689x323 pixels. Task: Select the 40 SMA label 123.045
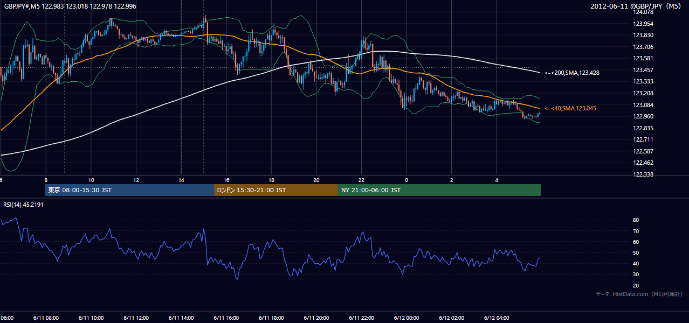click(x=570, y=108)
